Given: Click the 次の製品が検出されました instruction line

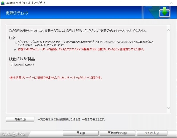Looking at the screenshot, I should [78, 31].
